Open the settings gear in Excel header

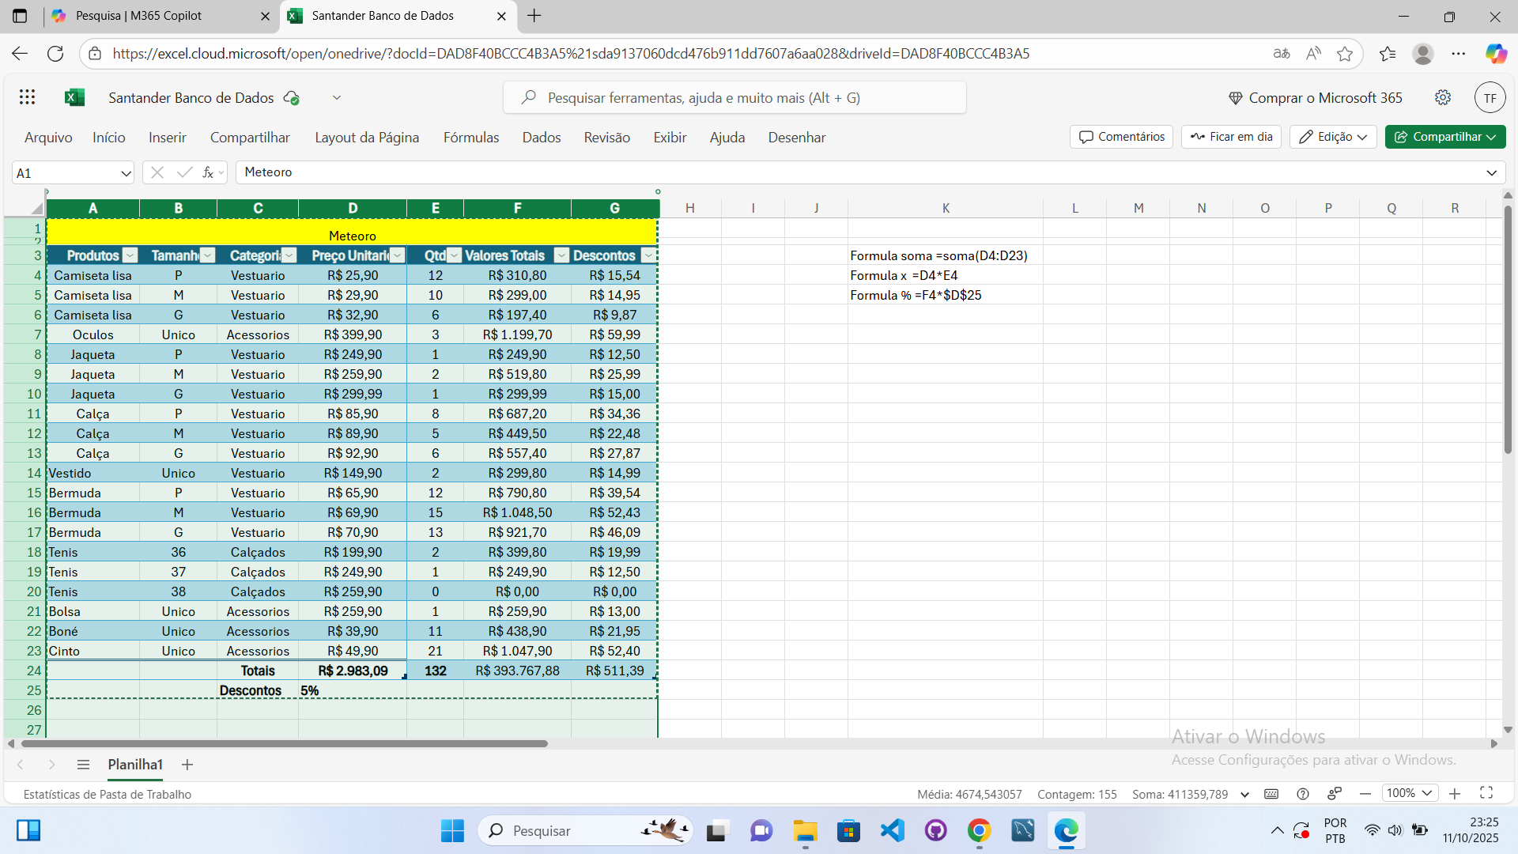pyautogui.click(x=1443, y=97)
